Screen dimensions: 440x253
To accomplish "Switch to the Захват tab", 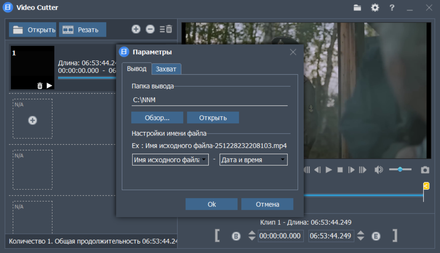I will tap(166, 69).
